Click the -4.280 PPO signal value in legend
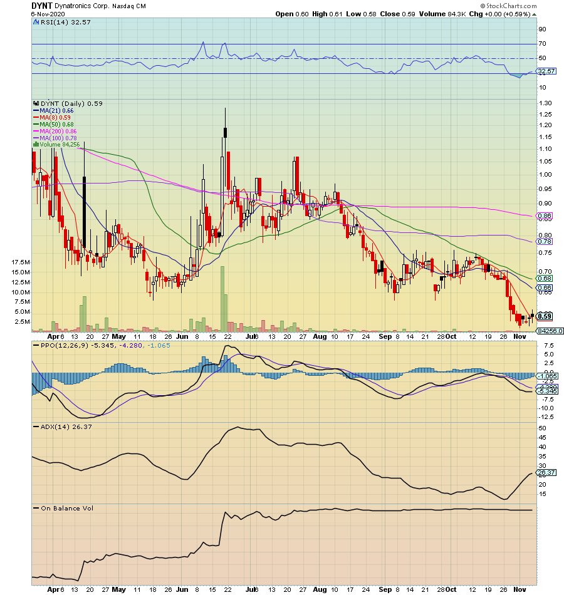 pos(131,346)
